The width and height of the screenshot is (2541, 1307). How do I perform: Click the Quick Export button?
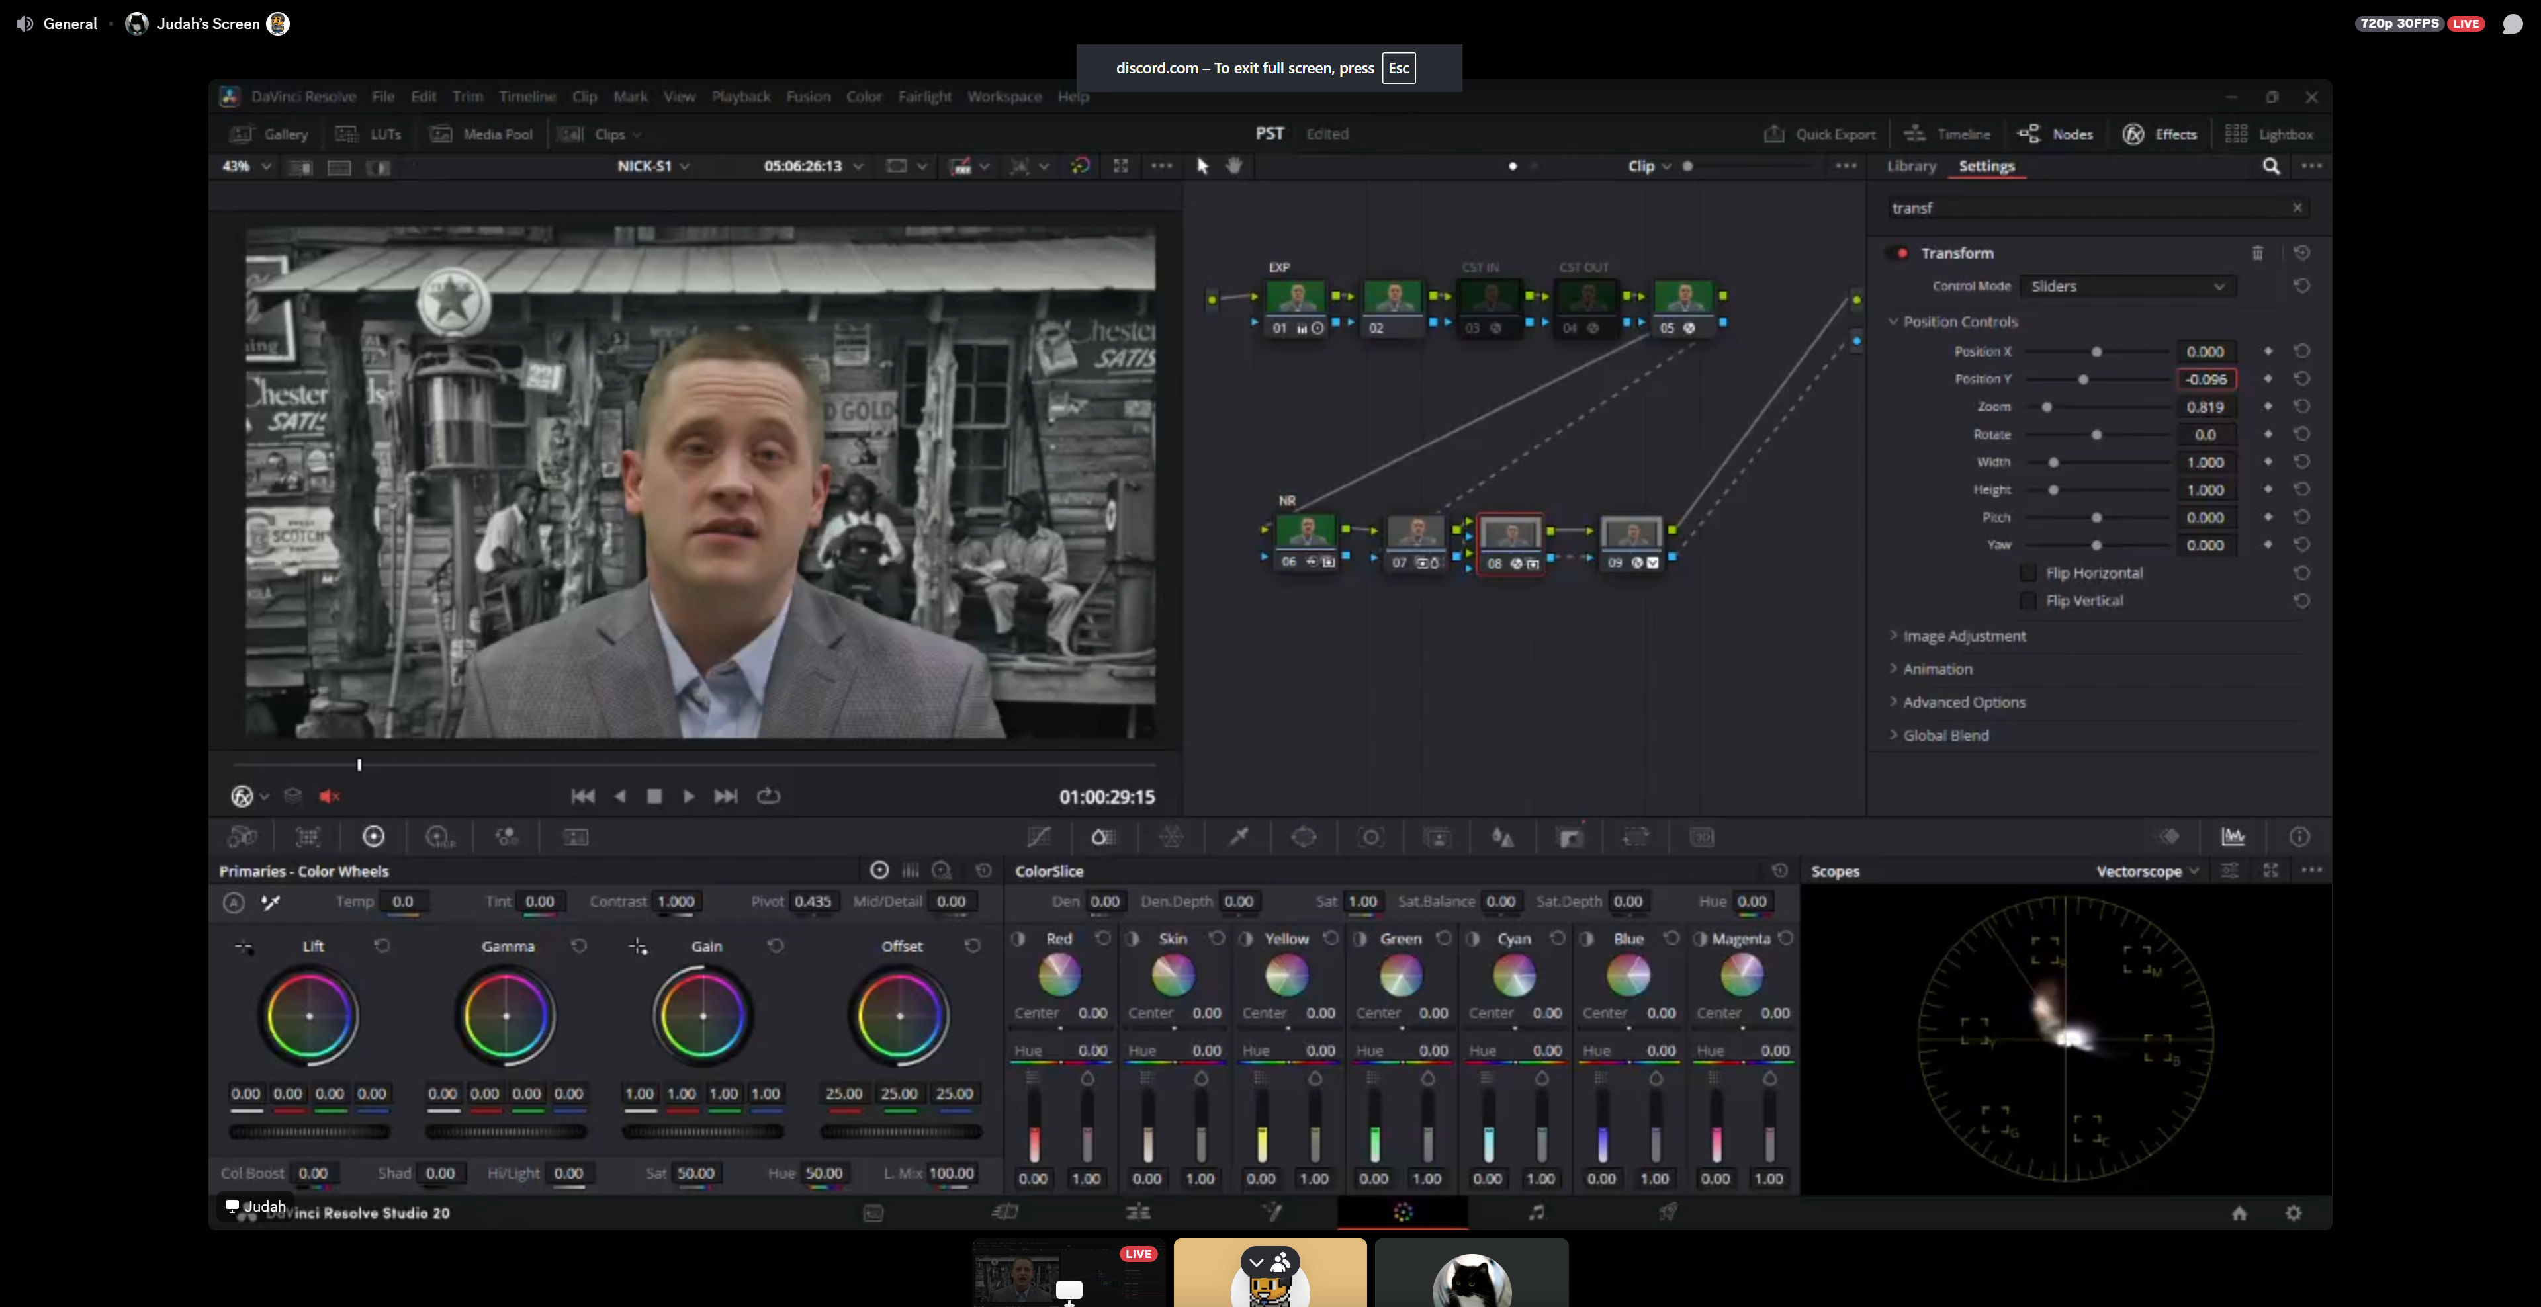(1820, 134)
